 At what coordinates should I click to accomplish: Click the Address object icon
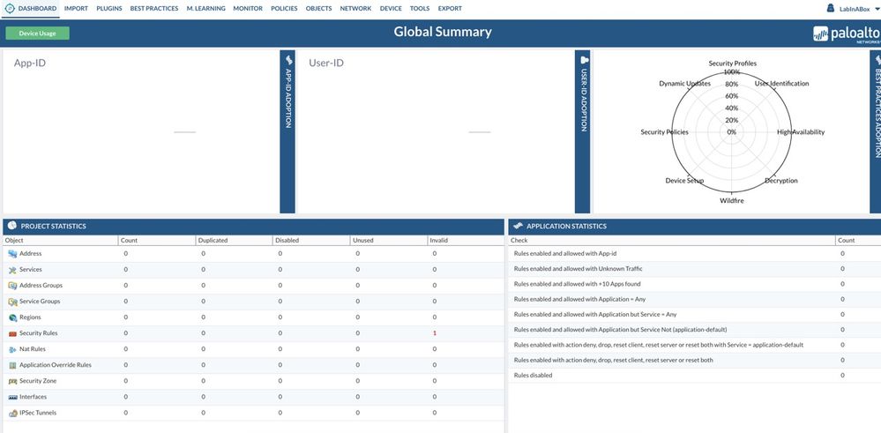(x=12, y=254)
